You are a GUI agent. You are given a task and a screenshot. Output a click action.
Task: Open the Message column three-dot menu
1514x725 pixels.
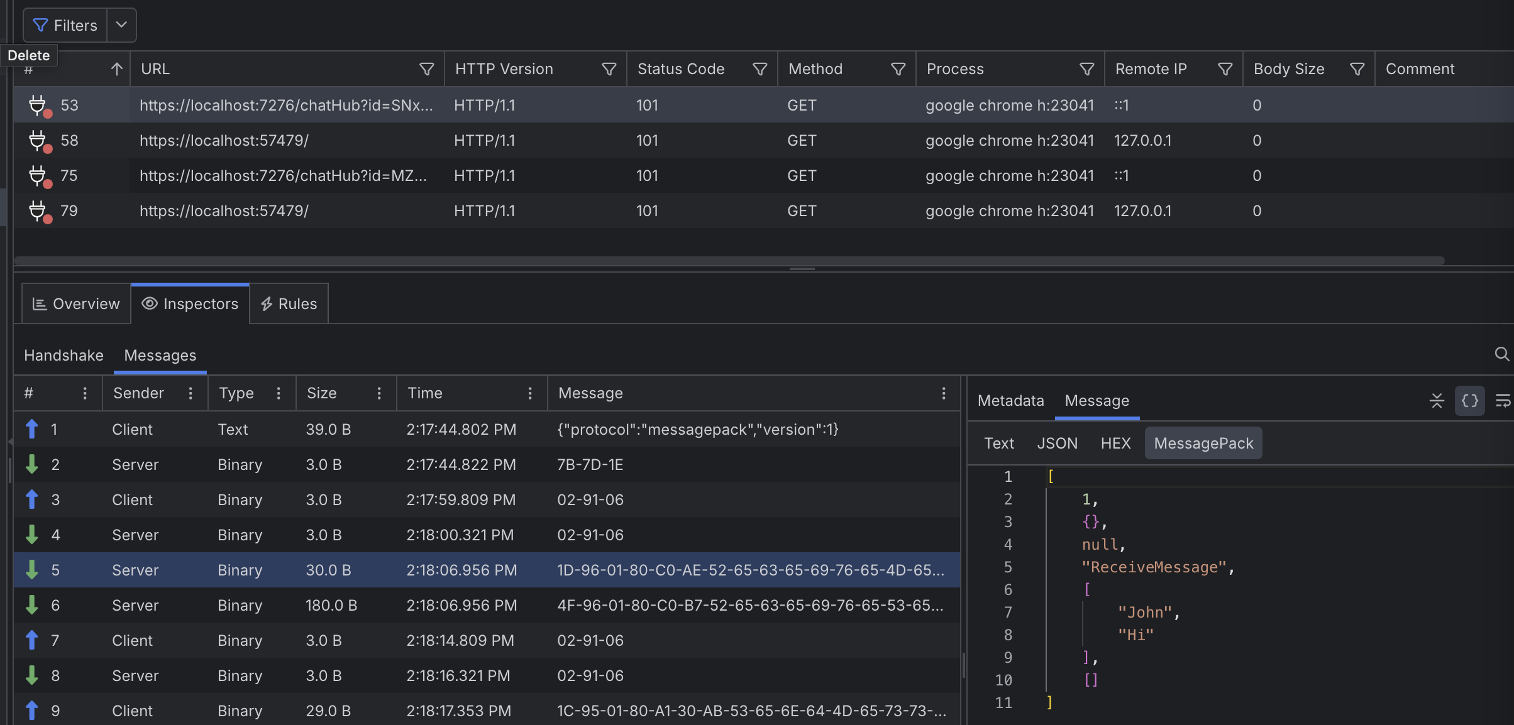943,393
